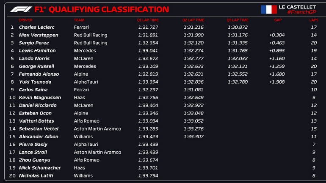
Task: Click Leclerc's Q3 time 1:30.872
Action: coord(238,27)
